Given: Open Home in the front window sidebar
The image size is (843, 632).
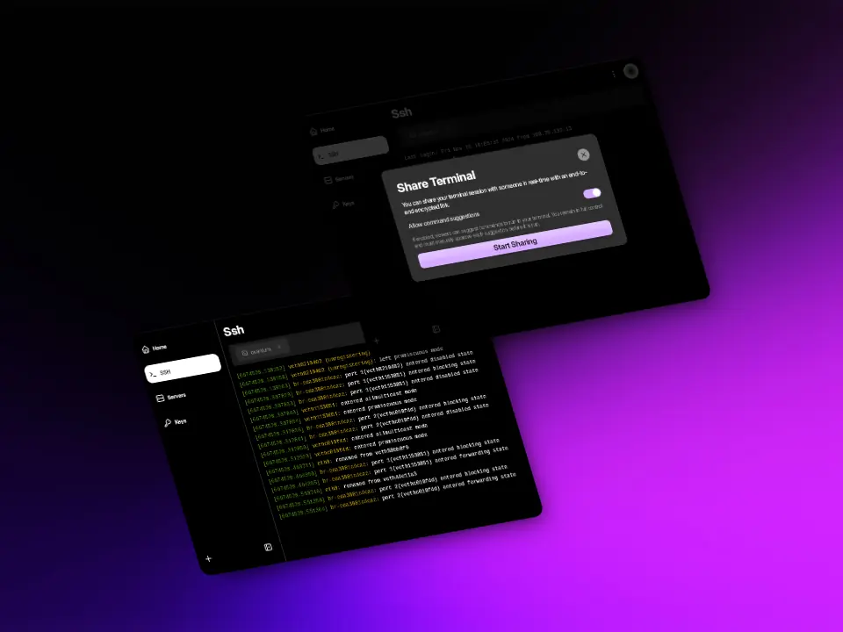Looking at the screenshot, I should point(156,348).
